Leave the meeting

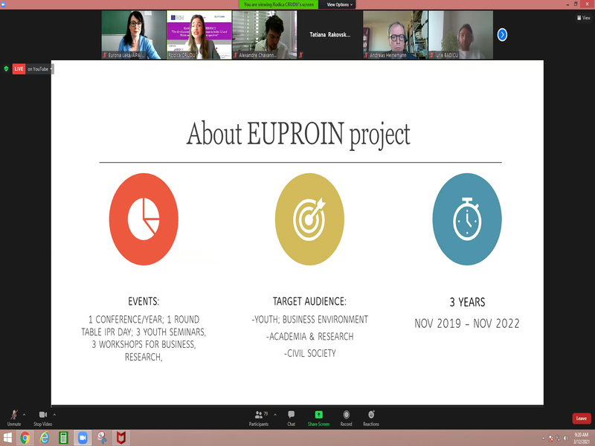581,418
